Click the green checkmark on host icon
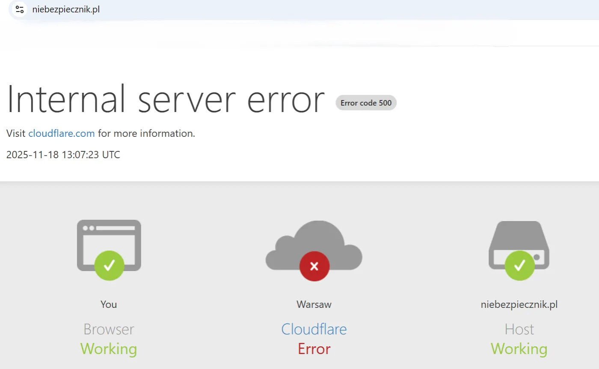This screenshot has height=369, width=599. pyautogui.click(x=520, y=266)
